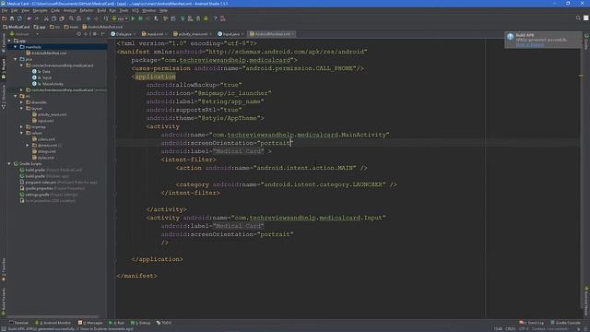Viewport: 590px width, 332px height.
Task: Click the notification Show in Explorer link
Action: (530, 45)
